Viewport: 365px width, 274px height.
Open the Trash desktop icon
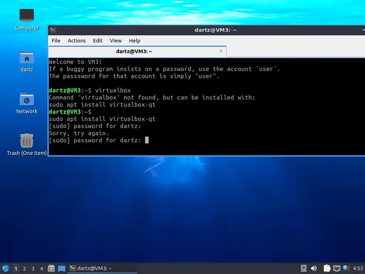[x=26, y=144]
